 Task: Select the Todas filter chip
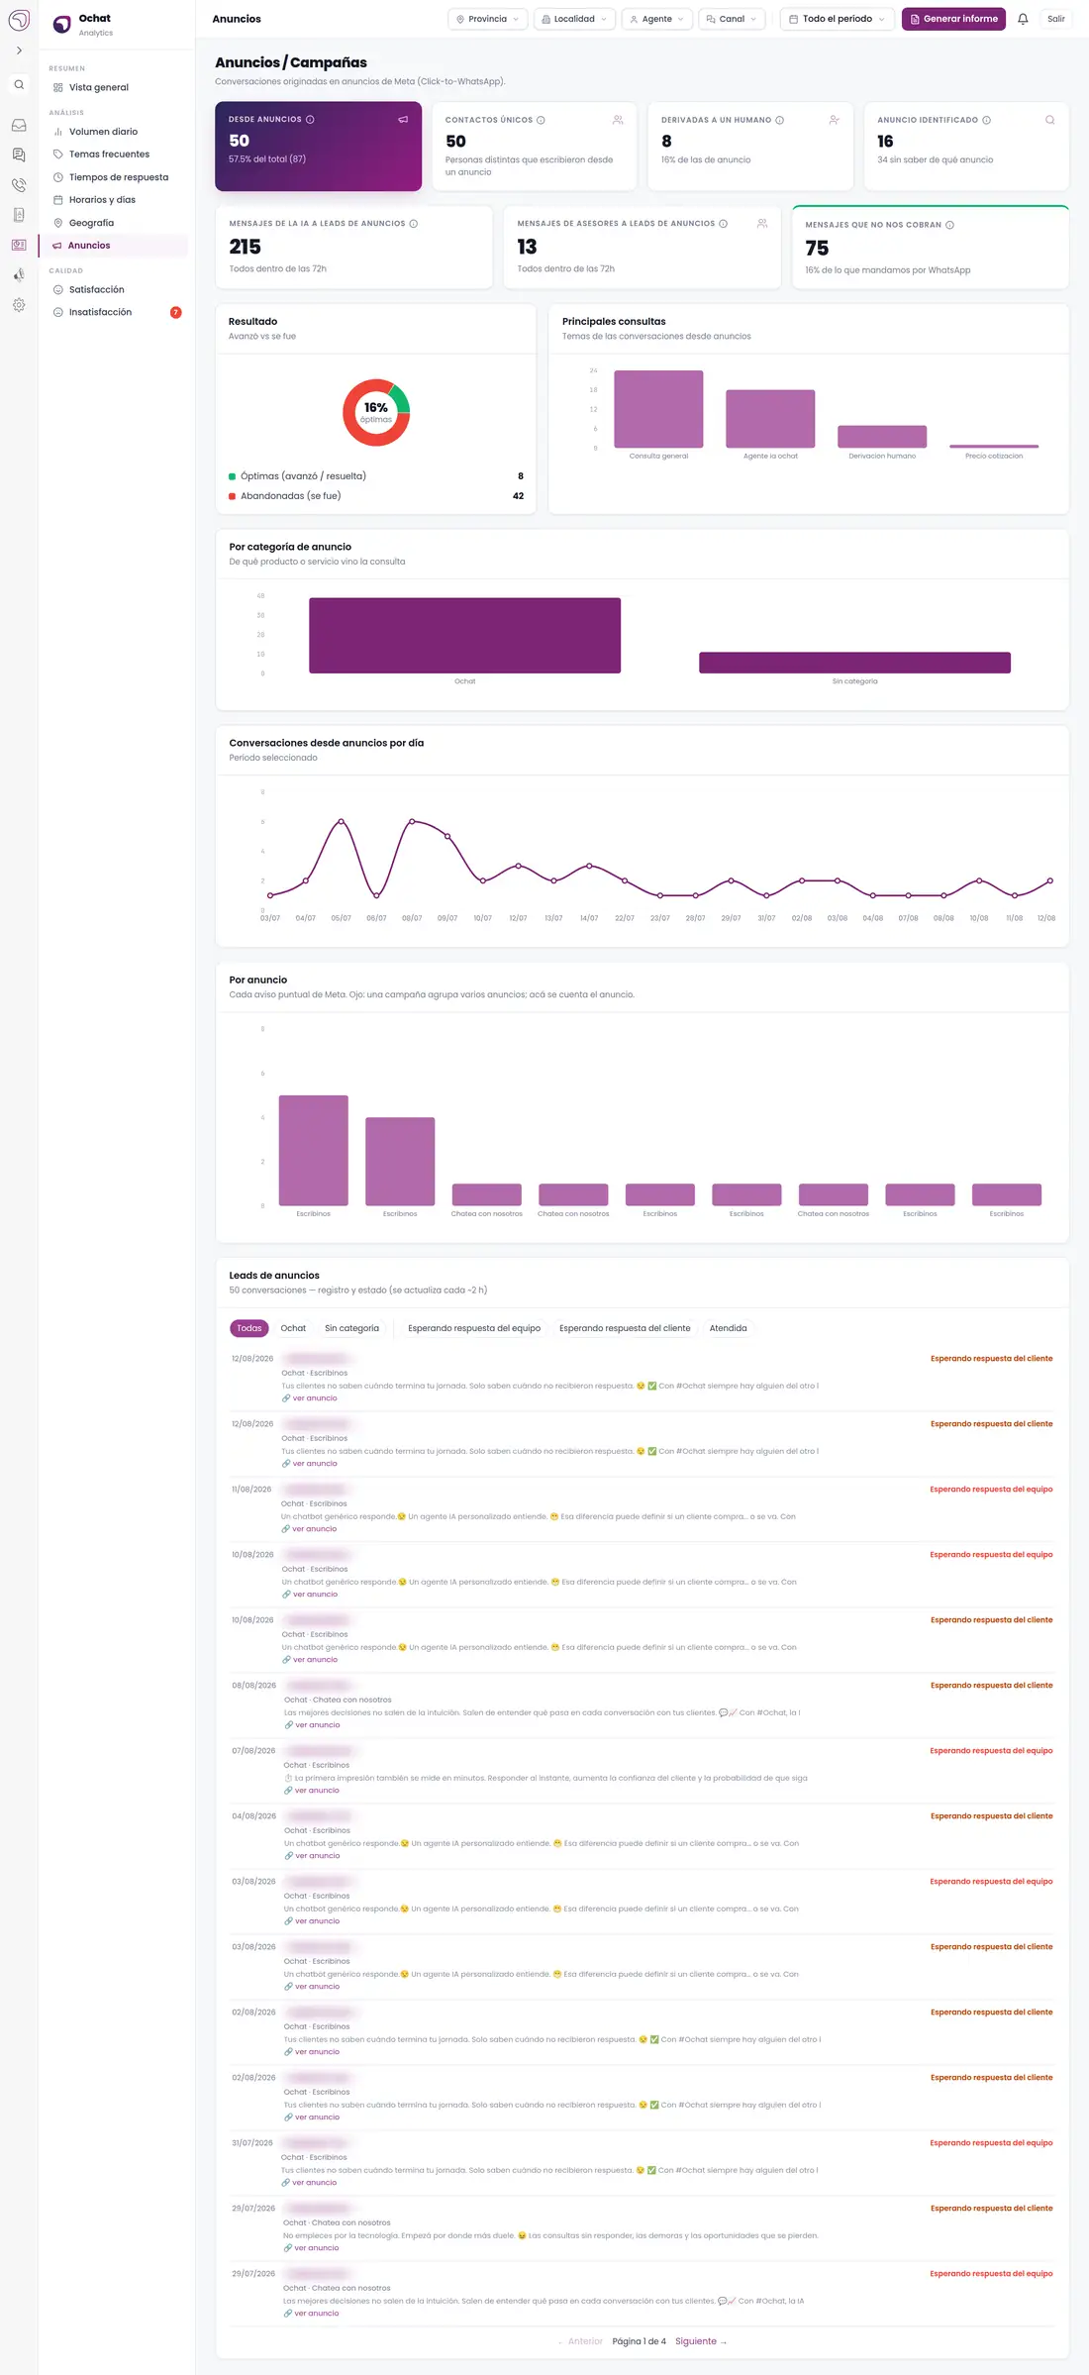pyautogui.click(x=249, y=1328)
